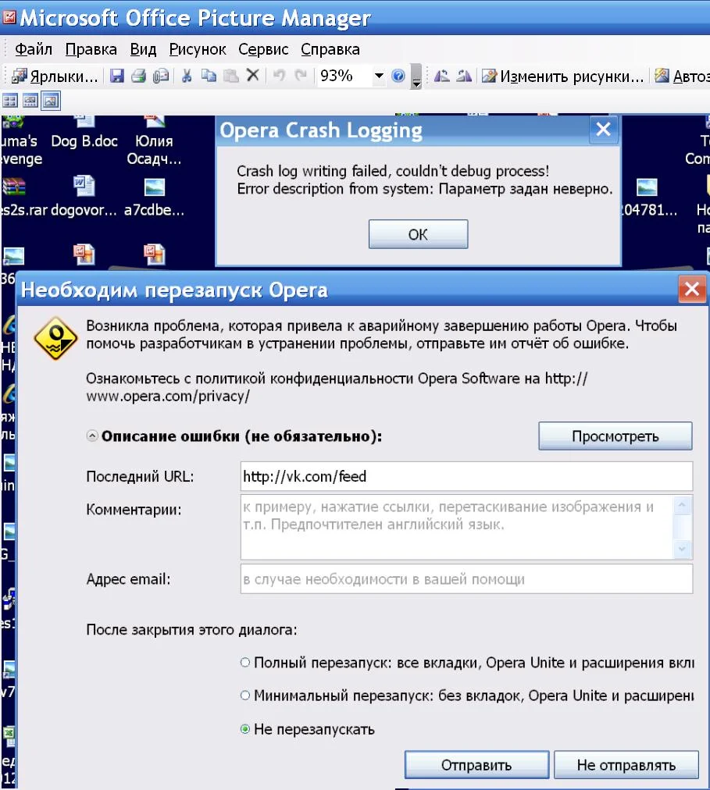710x790 pixels.
Task: Click the dogovor Word document icon
Action: click(x=84, y=186)
